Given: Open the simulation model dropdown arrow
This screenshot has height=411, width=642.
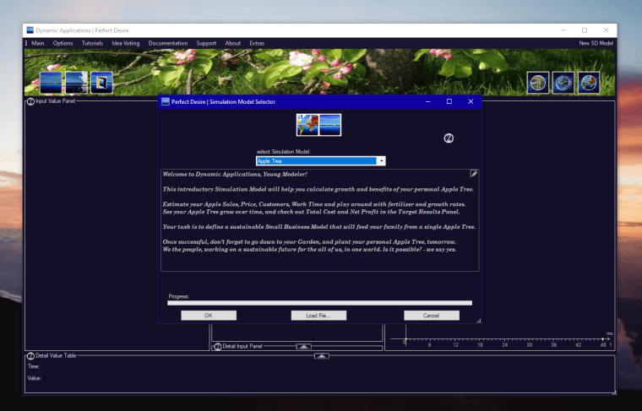Looking at the screenshot, I should 381,161.
